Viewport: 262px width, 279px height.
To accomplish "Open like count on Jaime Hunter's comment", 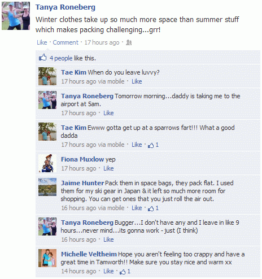I will (x=154, y=208).
